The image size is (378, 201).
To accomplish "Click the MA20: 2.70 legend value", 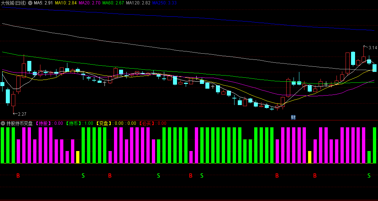I will pos(90,3).
